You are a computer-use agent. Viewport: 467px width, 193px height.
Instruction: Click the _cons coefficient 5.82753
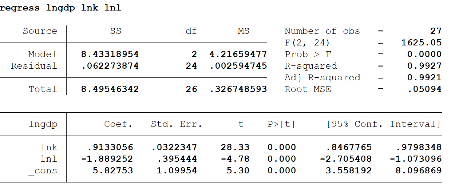tap(113, 170)
